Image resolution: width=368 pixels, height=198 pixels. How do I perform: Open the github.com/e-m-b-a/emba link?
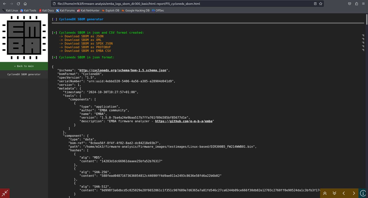pyautogui.click(x=183, y=121)
